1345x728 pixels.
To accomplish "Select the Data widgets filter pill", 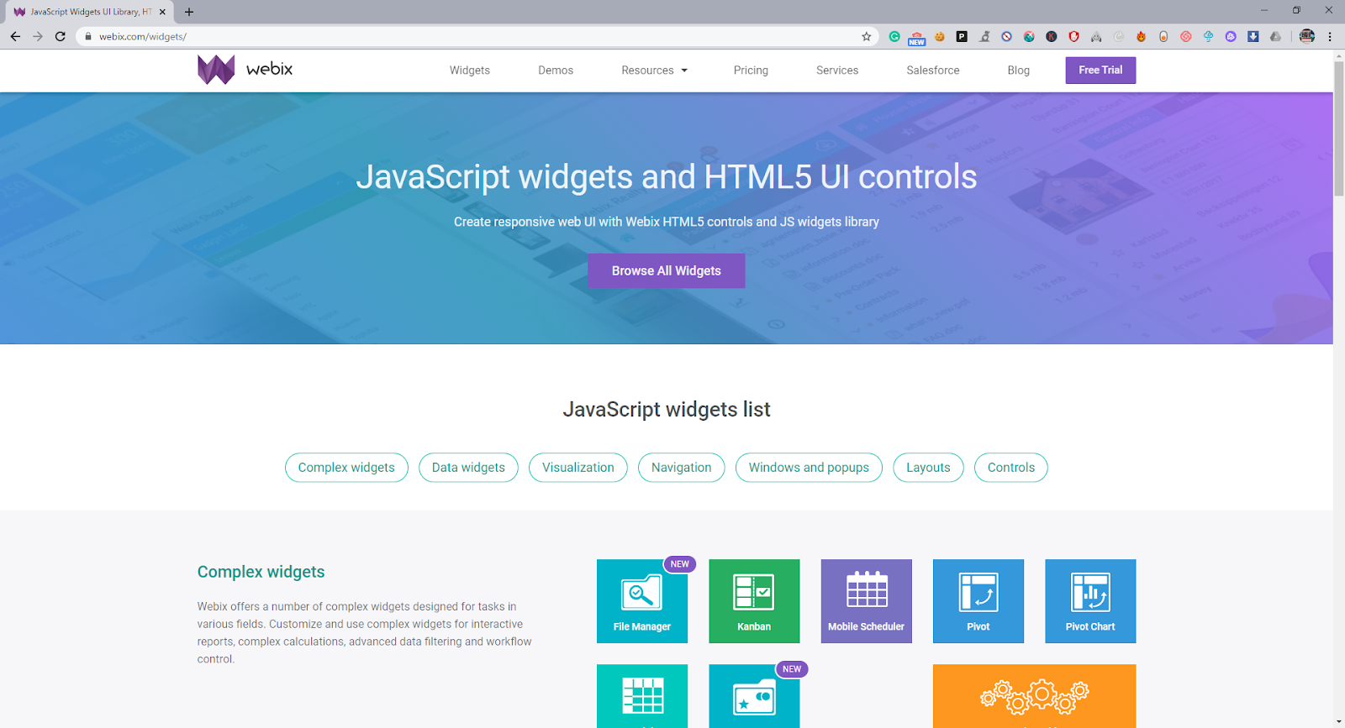I will (468, 468).
